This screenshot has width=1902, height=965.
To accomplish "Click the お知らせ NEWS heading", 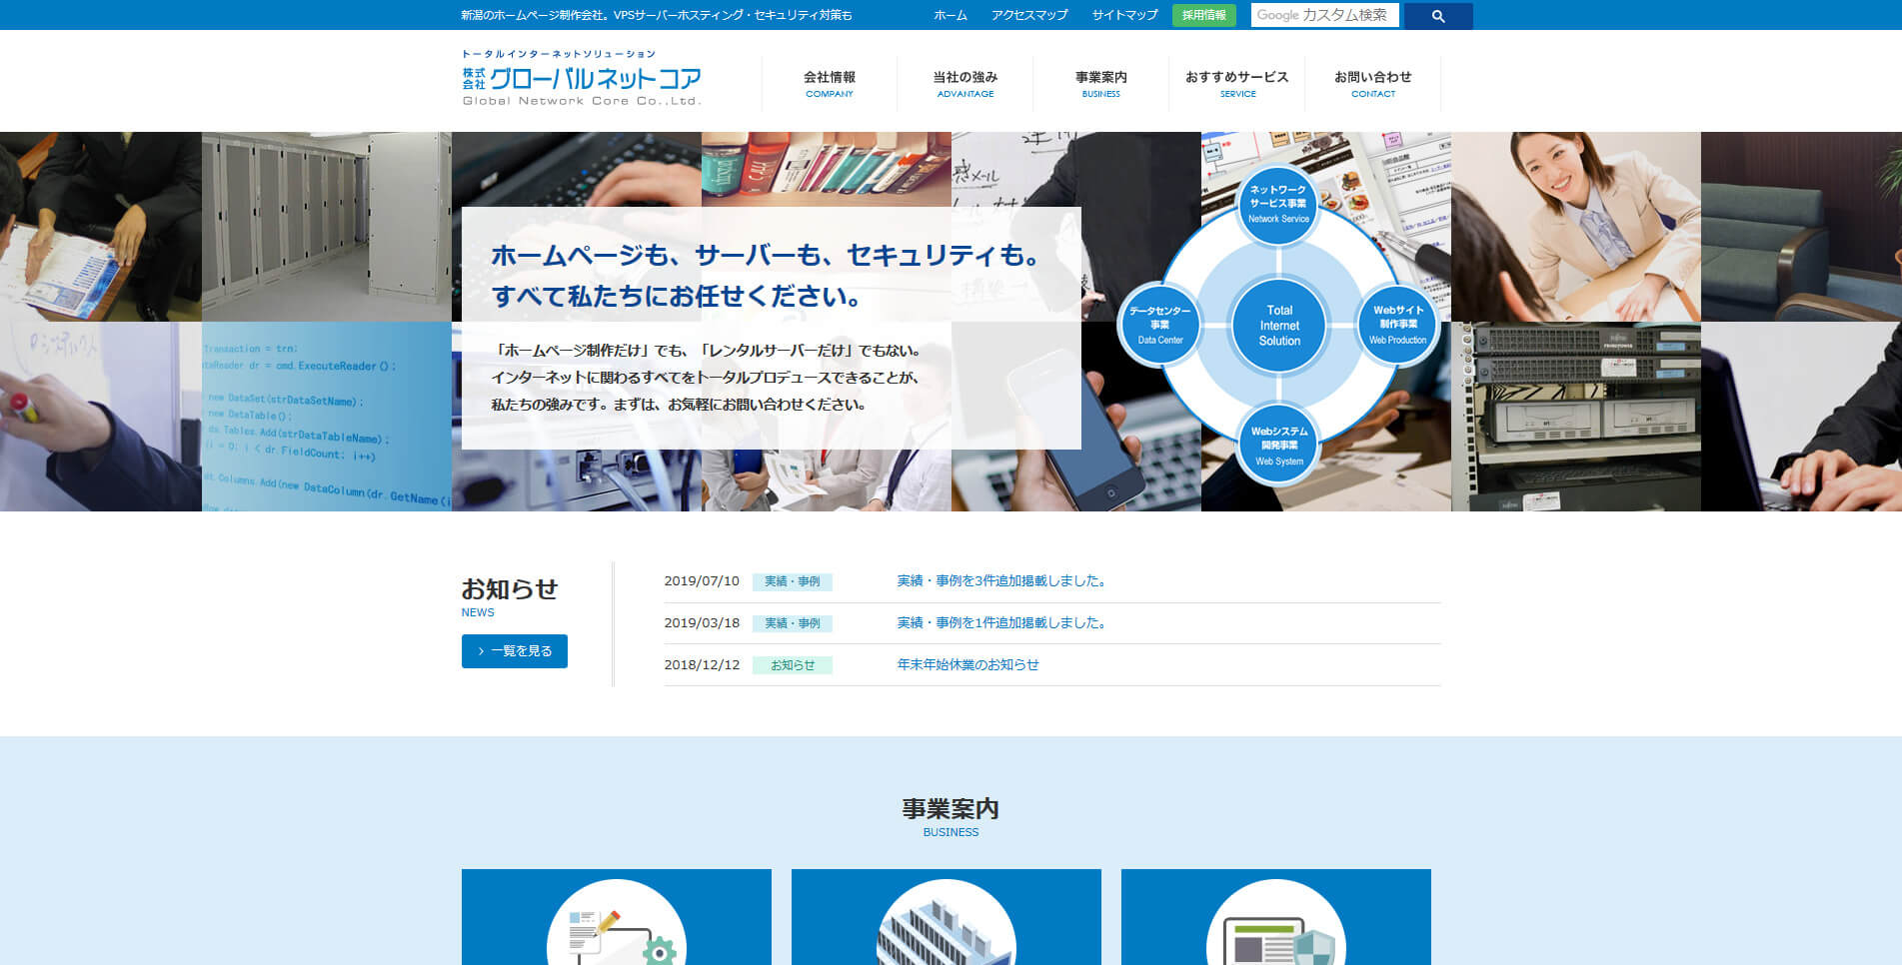I will point(510,597).
